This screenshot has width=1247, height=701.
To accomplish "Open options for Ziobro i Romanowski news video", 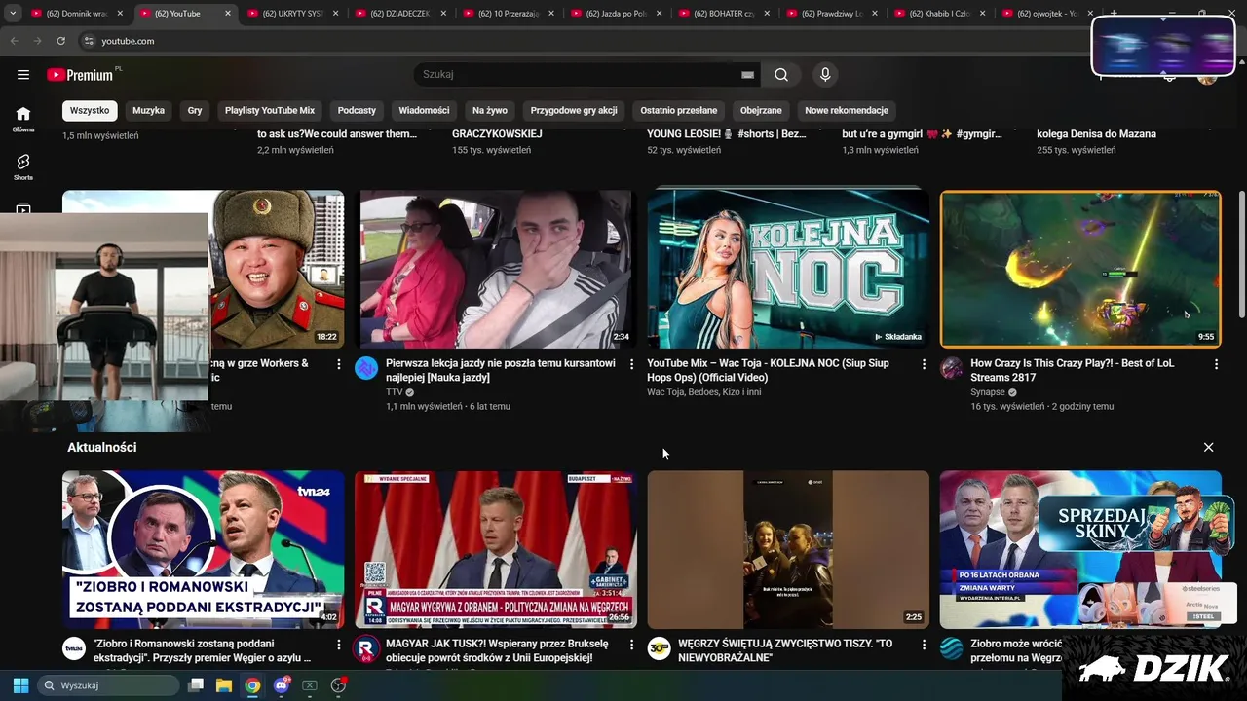I will click(339, 645).
